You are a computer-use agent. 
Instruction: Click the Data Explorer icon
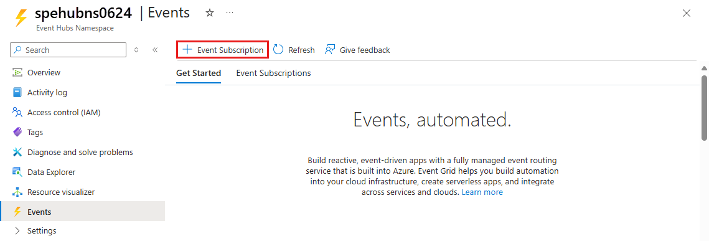point(17,172)
